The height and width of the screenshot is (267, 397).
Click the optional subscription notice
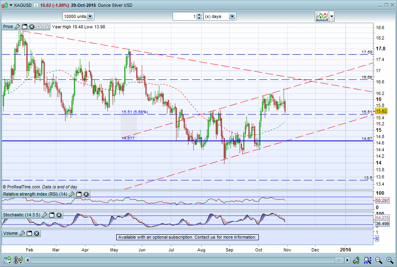(x=187, y=237)
